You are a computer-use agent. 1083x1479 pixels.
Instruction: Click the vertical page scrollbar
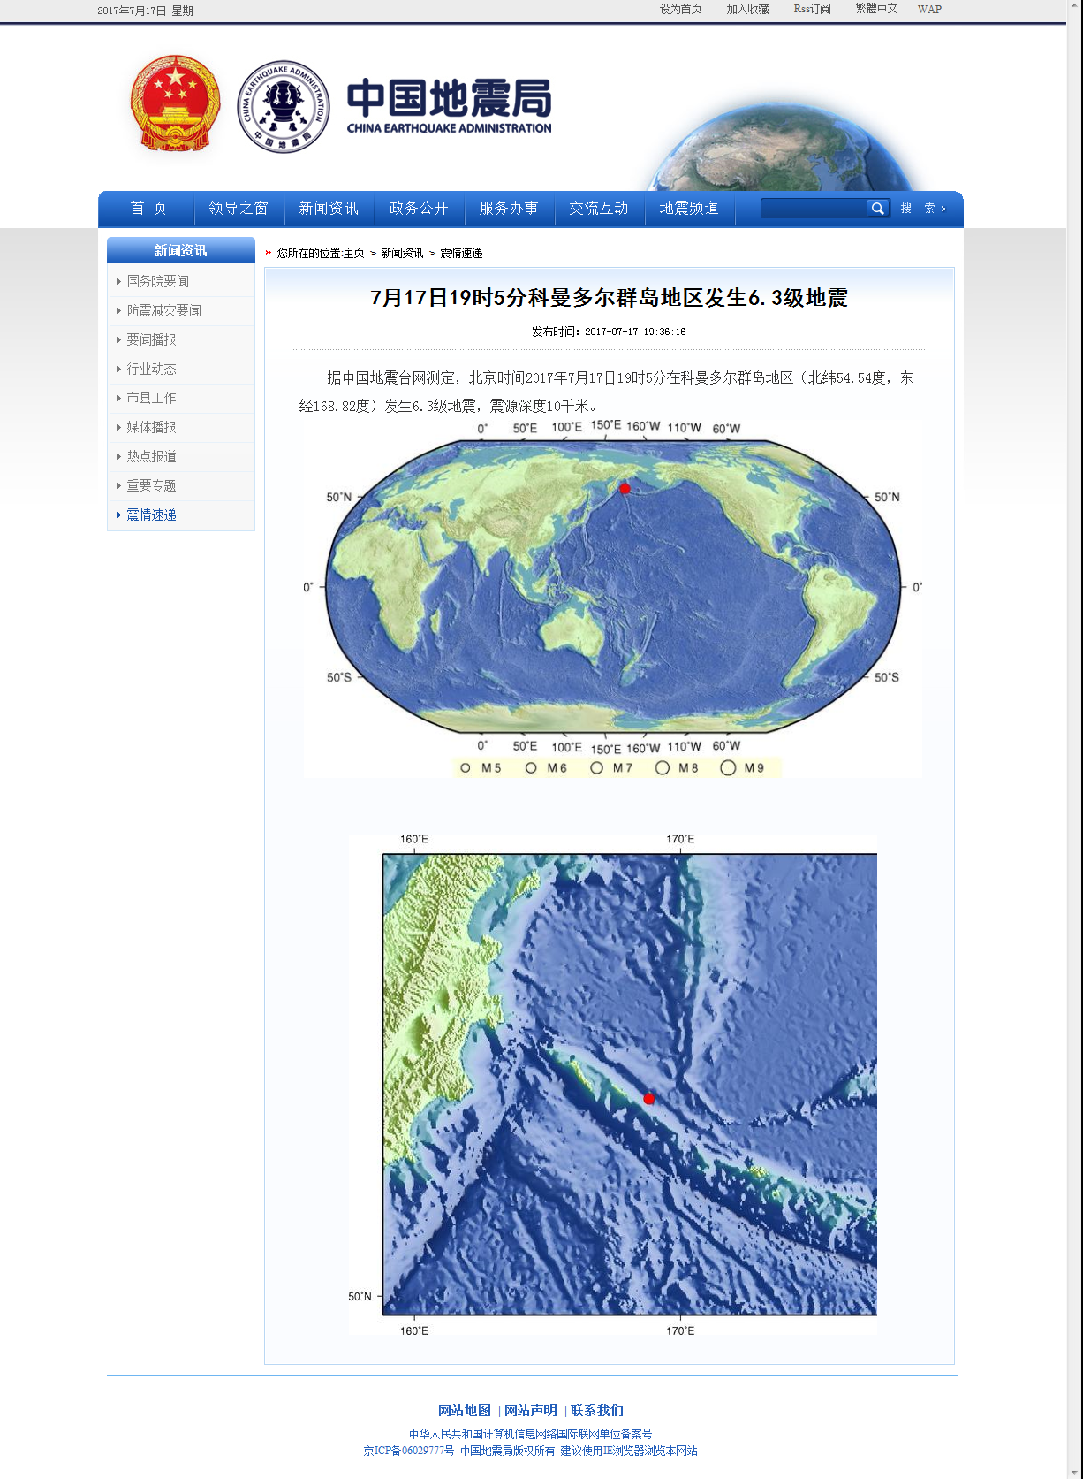tap(1075, 739)
